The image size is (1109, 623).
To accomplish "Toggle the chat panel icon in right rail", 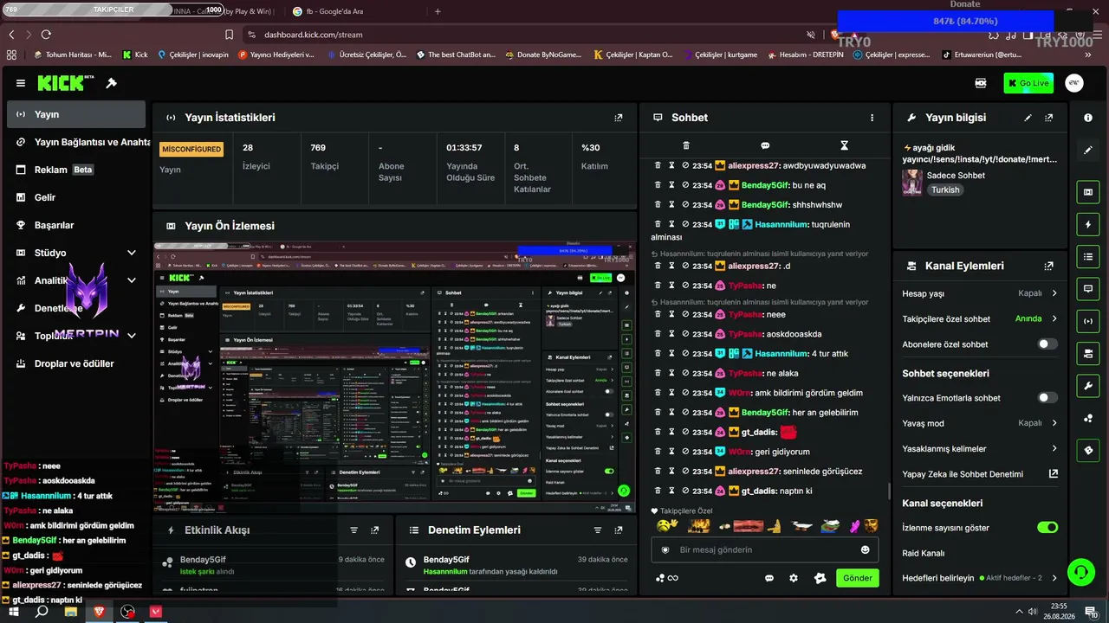I will point(1088,288).
